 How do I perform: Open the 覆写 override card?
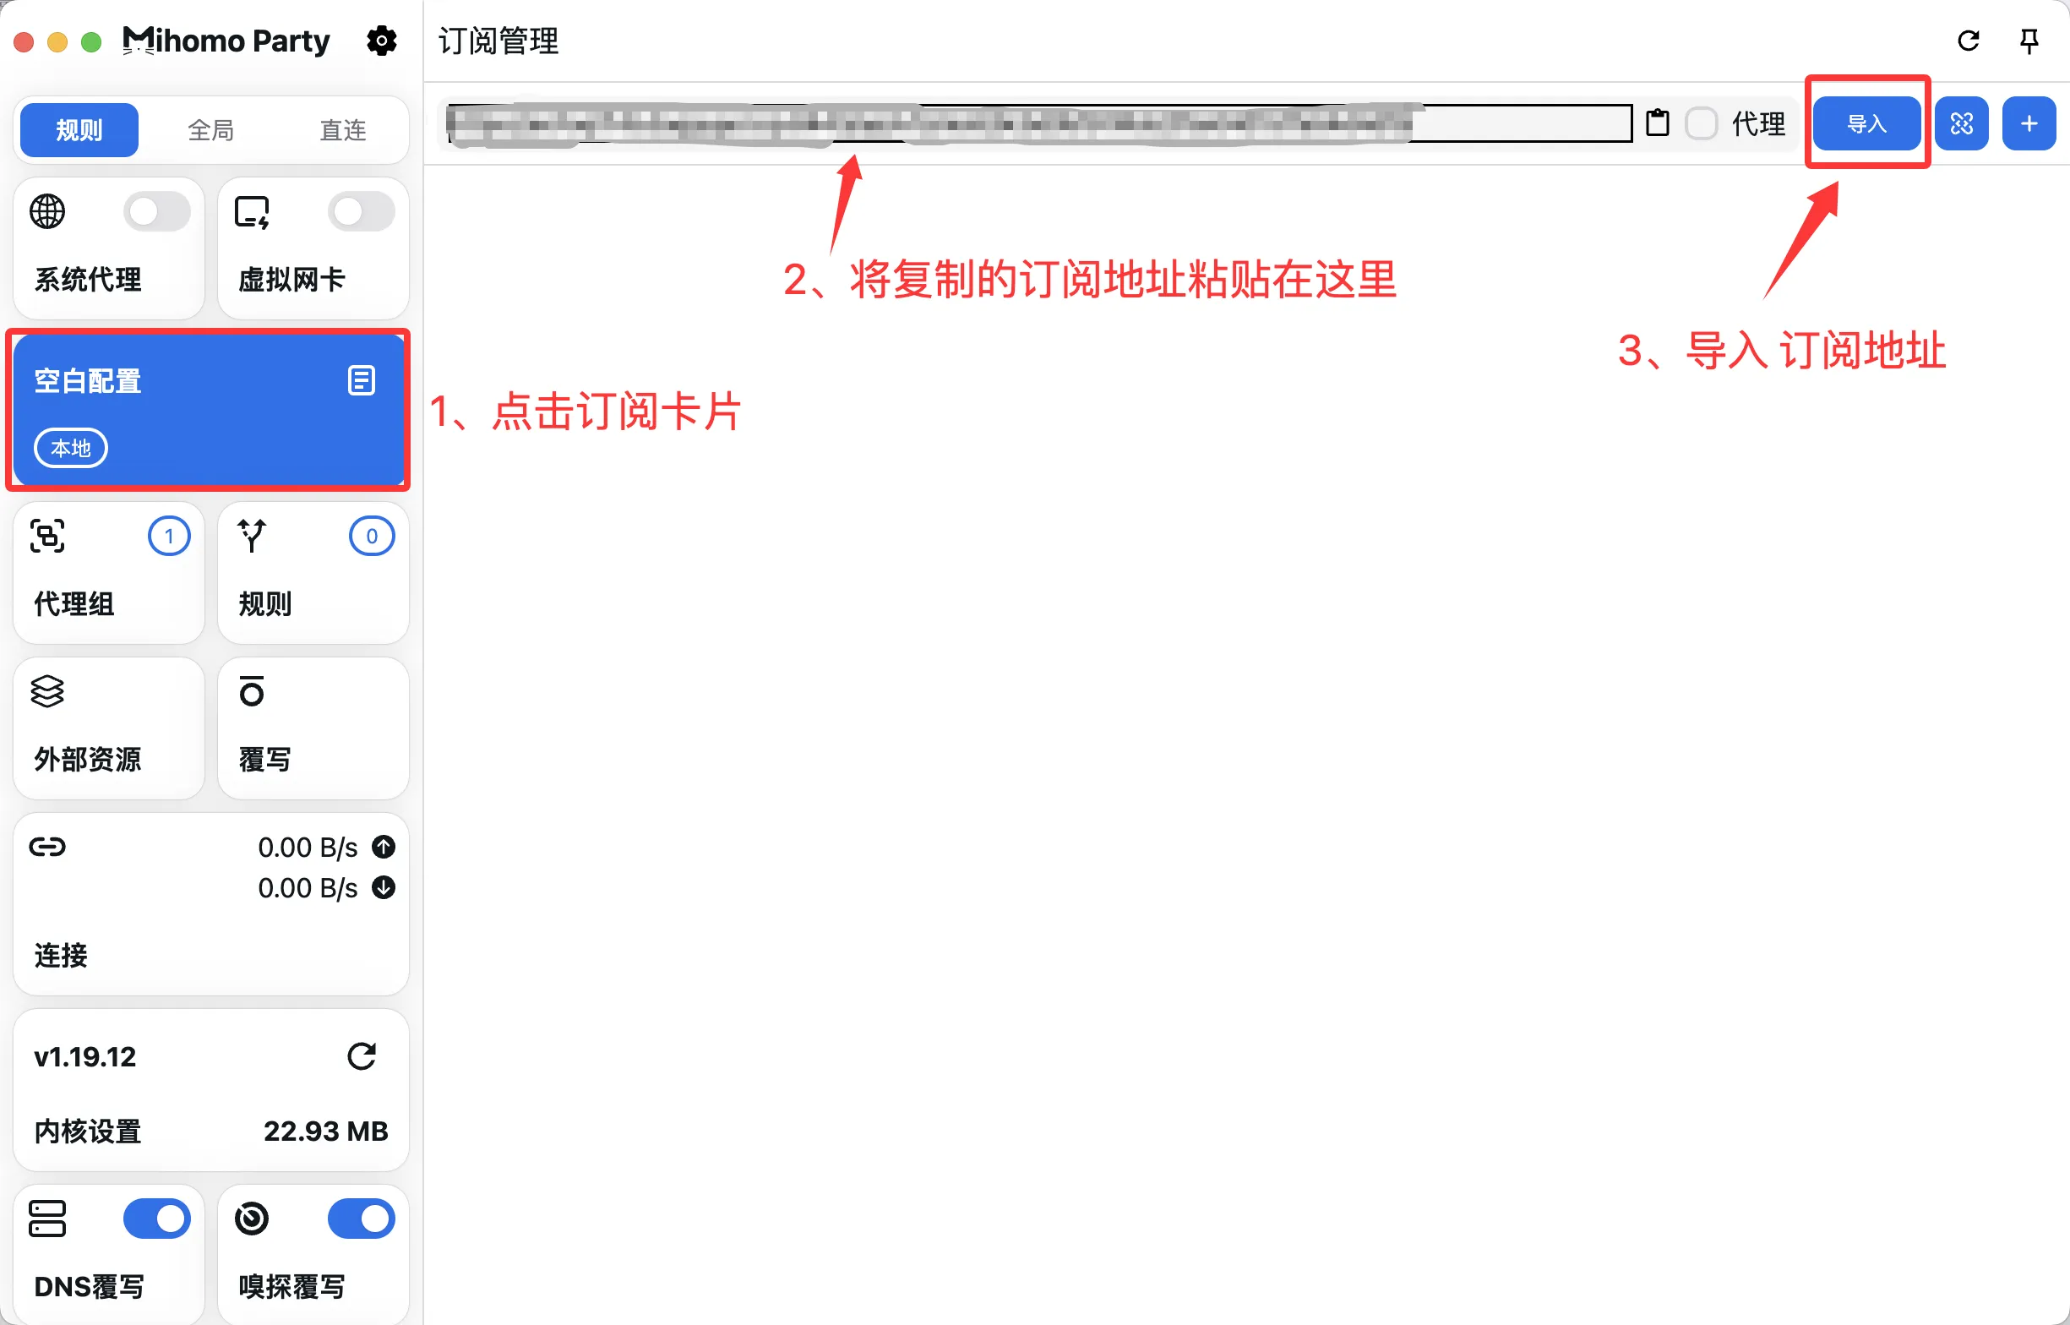click(313, 728)
